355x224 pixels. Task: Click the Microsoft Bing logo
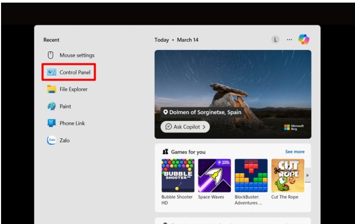[294, 127]
